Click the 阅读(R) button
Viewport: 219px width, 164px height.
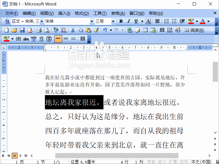194,30
